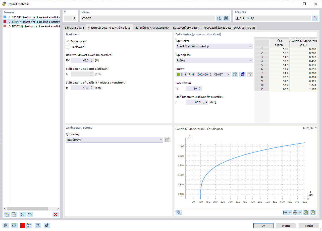Open the units and decimal places icon
322x231 pixels.
(x=14, y=225)
